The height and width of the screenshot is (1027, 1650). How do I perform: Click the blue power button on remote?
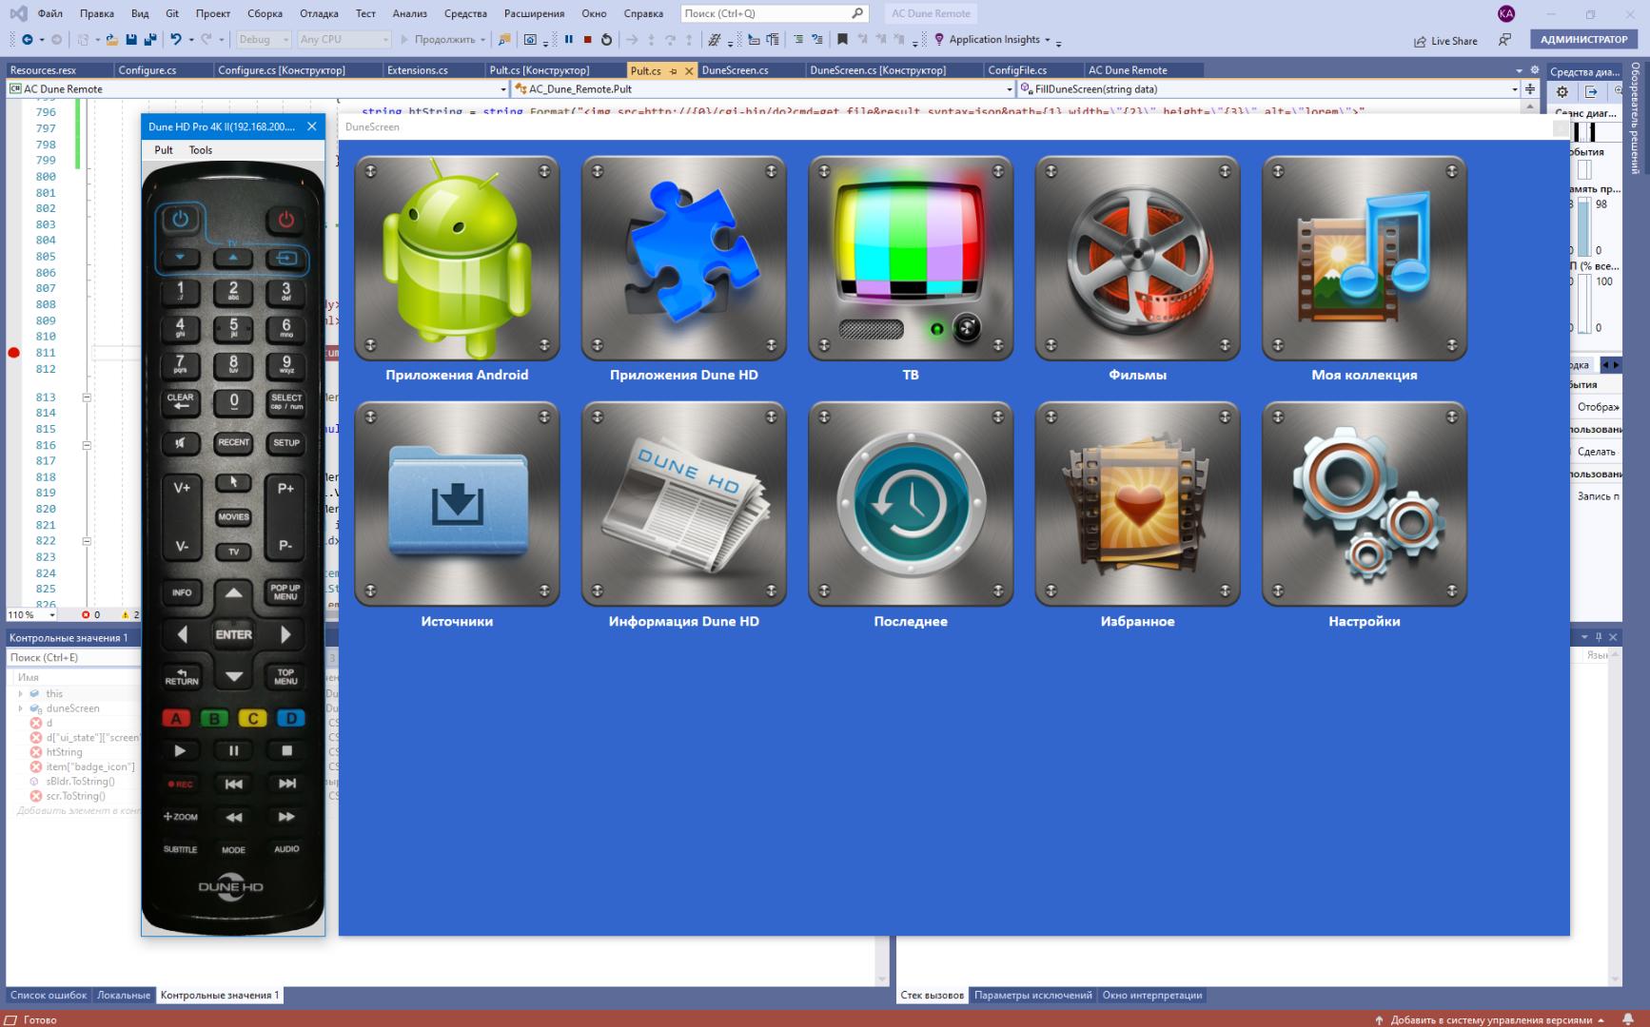[180, 220]
